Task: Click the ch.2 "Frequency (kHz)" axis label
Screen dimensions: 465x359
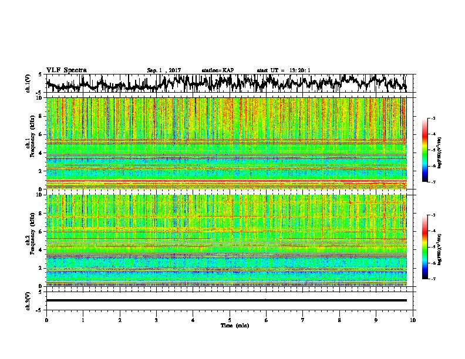Action: (x=32, y=233)
